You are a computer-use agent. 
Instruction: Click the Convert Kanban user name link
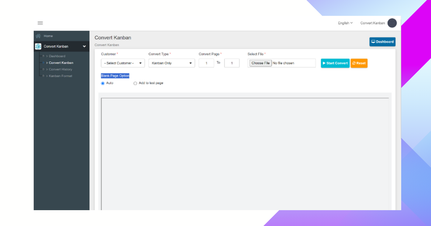372,23
